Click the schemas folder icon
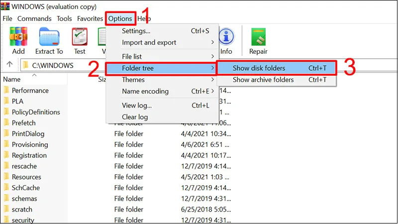 [6, 198]
